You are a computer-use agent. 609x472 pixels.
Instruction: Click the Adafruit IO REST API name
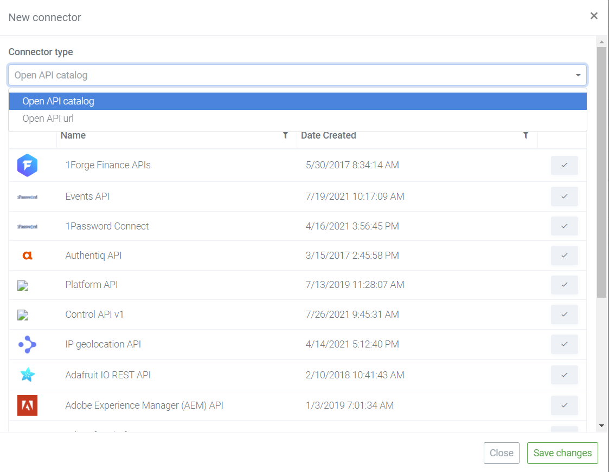pyautogui.click(x=108, y=375)
